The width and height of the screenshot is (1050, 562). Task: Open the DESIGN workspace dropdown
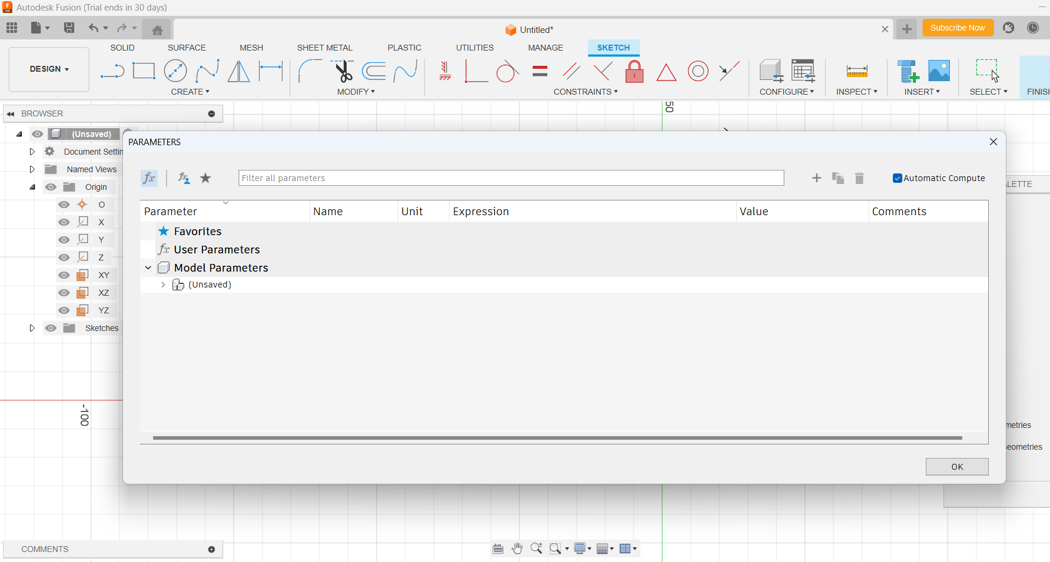[49, 69]
